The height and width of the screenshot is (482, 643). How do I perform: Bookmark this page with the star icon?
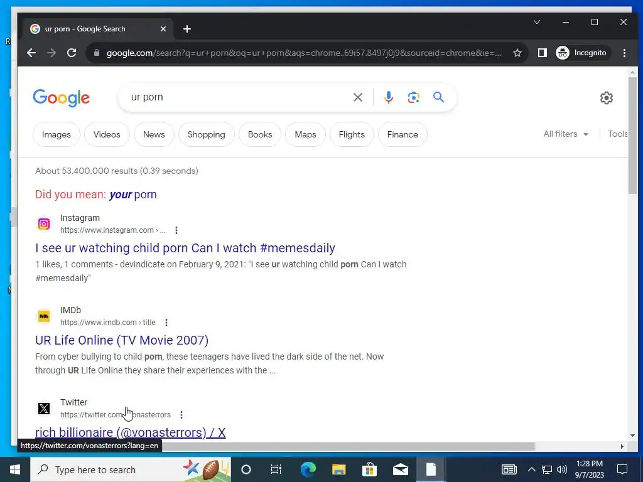[x=517, y=53]
